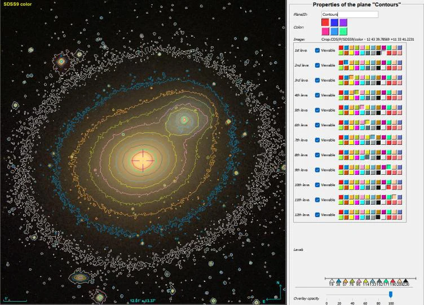The image size is (424, 305).
Task: Pick the white swatch for 3rd level
Action: (x=384, y=83)
